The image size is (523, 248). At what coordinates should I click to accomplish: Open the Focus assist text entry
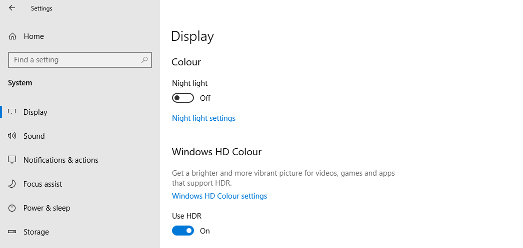click(42, 184)
